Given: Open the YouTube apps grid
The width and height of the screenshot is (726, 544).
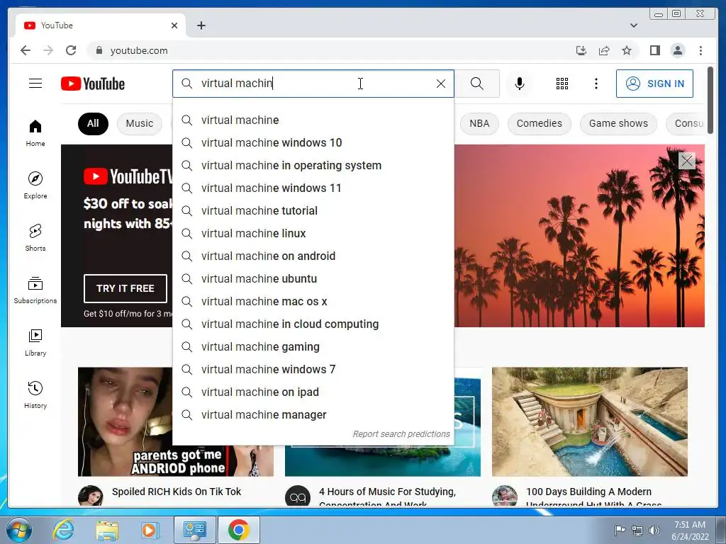Looking at the screenshot, I should click(562, 84).
